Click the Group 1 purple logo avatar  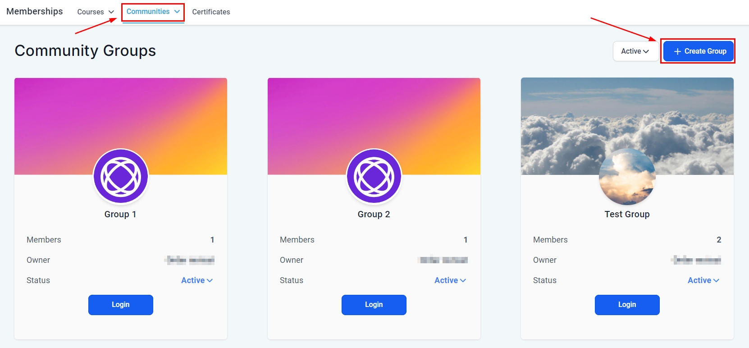[120, 177]
